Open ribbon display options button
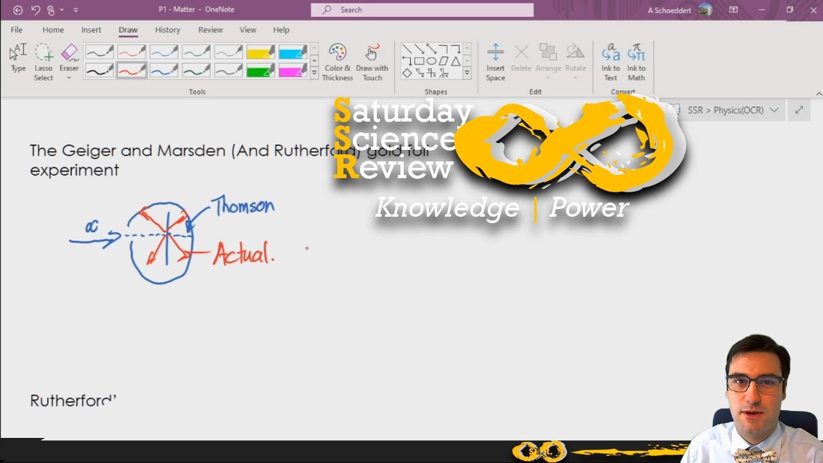The image size is (823, 463). pyautogui.click(x=733, y=10)
